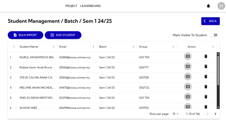This screenshot has height=120, width=226.
Task: Click the scrollbar down arrow
Action: tap(218, 107)
